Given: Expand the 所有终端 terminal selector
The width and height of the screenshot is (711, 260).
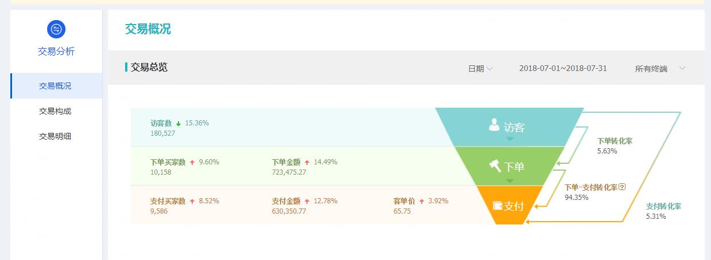Looking at the screenshot, I should 660,68.
